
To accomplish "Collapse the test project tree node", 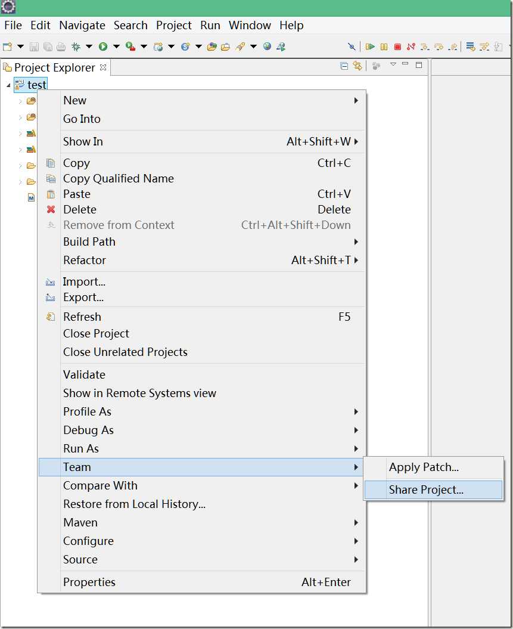I will [x=8, y=85].
